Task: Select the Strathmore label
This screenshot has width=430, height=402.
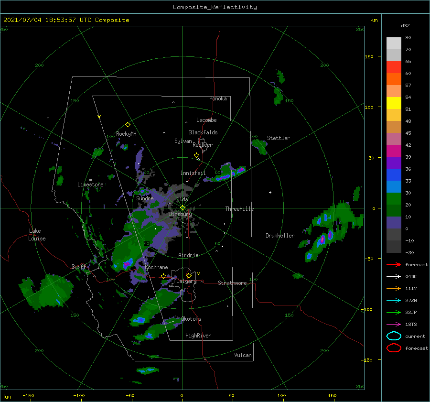Action: [232, 283]
